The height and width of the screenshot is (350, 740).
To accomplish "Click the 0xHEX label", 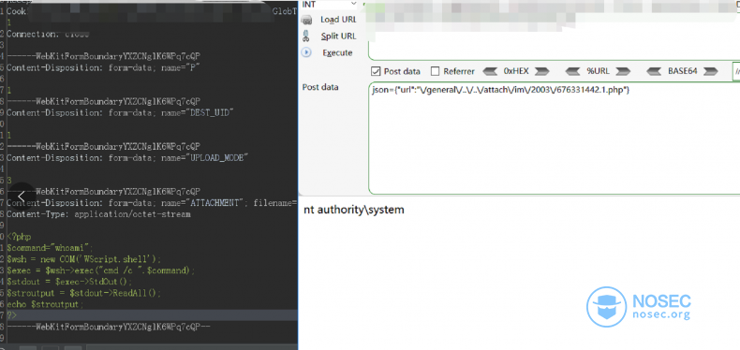I will [516, 71].
